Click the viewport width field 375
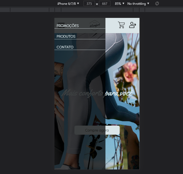 (x=89, y=4)
